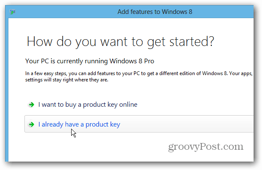The height and width of the screenshot is (170, 262).
Task: Click the word 'key' in the highlighted option
Action: coord(115,125)
